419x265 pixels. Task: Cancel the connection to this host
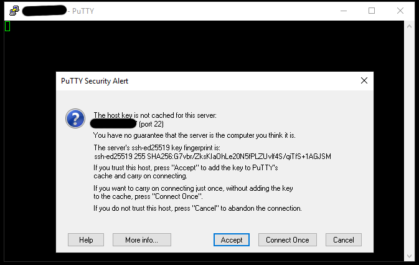pos(344,240)
